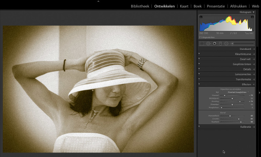Toggle highlight clipping indicator in histogram
The image size is (261, 157).
pos(252,17)
